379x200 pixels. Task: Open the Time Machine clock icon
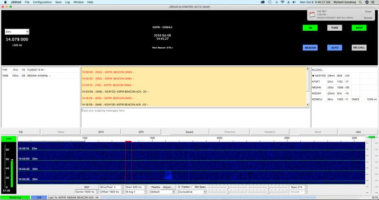tap(270, 2)
